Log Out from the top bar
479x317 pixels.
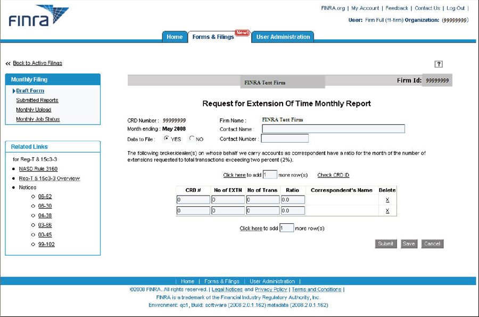point(455,8)
